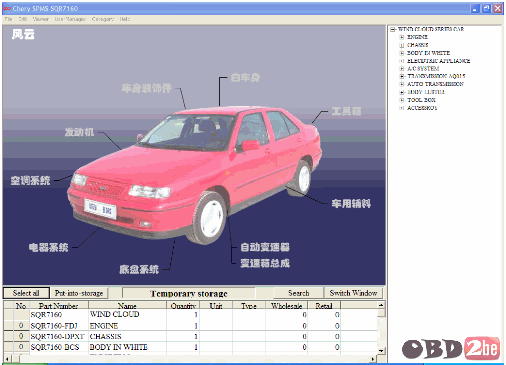Expand the TRANSMISSION-AQ015 tree node
This screenshot has width=506, height=365.
tap(402, 76)
